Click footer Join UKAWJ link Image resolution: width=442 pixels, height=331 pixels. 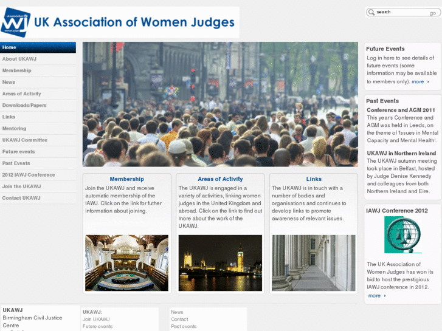click(96, 319)
